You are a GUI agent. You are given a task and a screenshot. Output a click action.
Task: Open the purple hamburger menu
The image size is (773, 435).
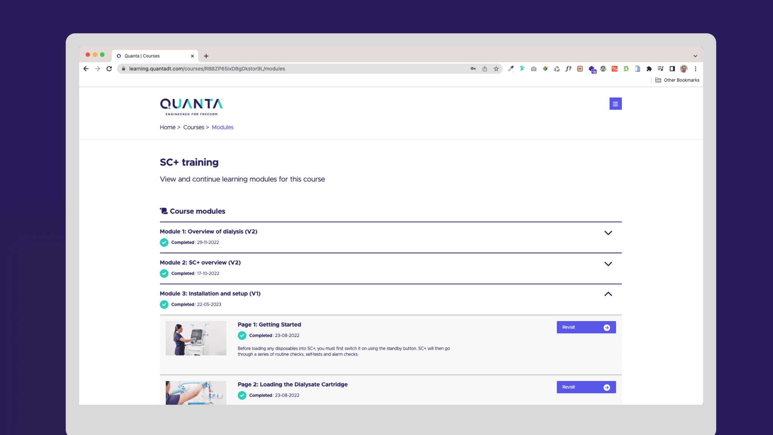[615, 104]
